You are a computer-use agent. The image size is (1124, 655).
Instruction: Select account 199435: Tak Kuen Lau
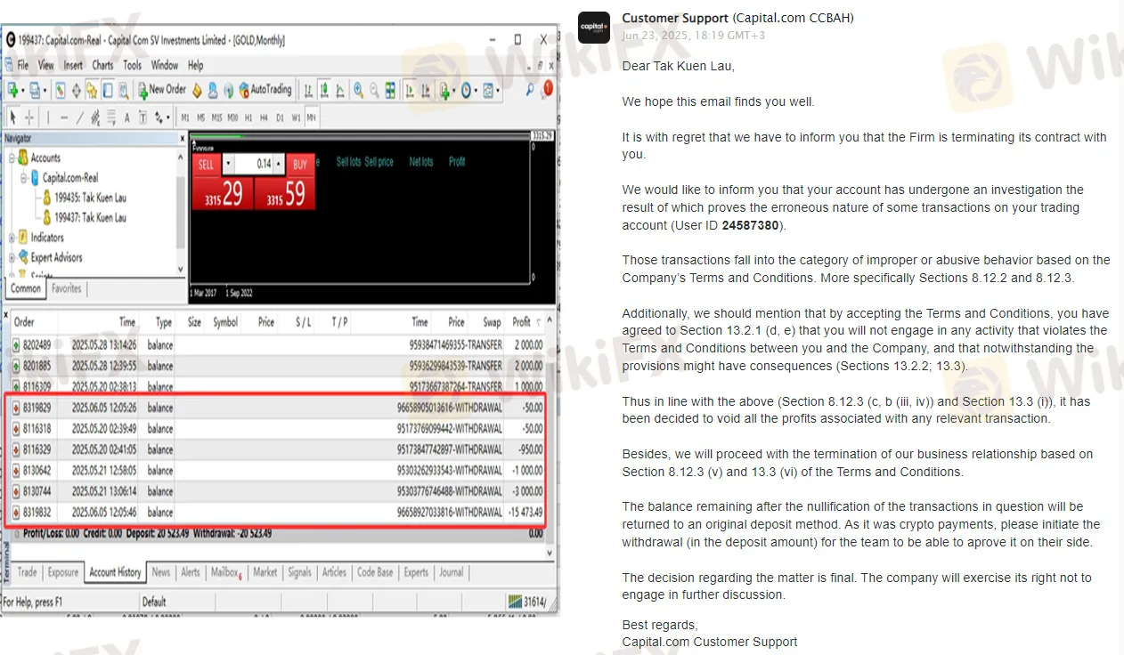[90, 198]
